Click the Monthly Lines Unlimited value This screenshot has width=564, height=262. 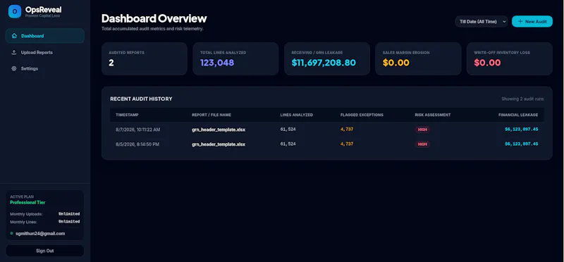69,222
